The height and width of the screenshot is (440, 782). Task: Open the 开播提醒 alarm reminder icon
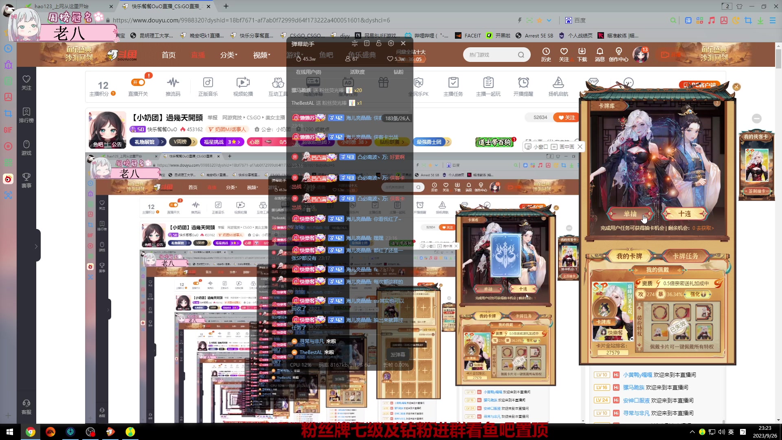click(523, 87)
